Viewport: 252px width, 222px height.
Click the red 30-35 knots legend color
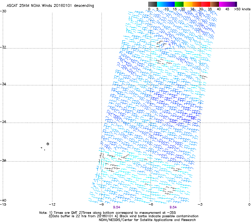pyautogui.click(x=206, y=4)
